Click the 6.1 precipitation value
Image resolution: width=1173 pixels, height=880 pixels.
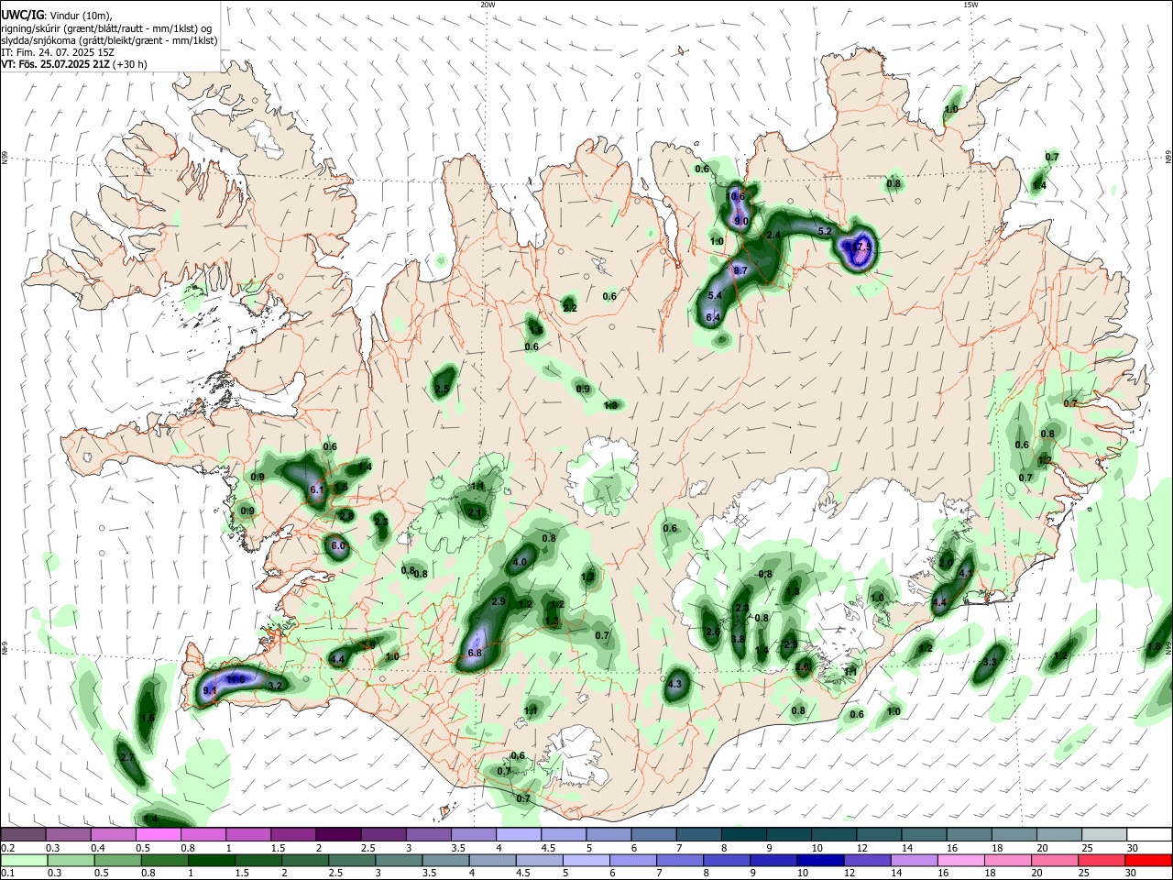(318, 490)
